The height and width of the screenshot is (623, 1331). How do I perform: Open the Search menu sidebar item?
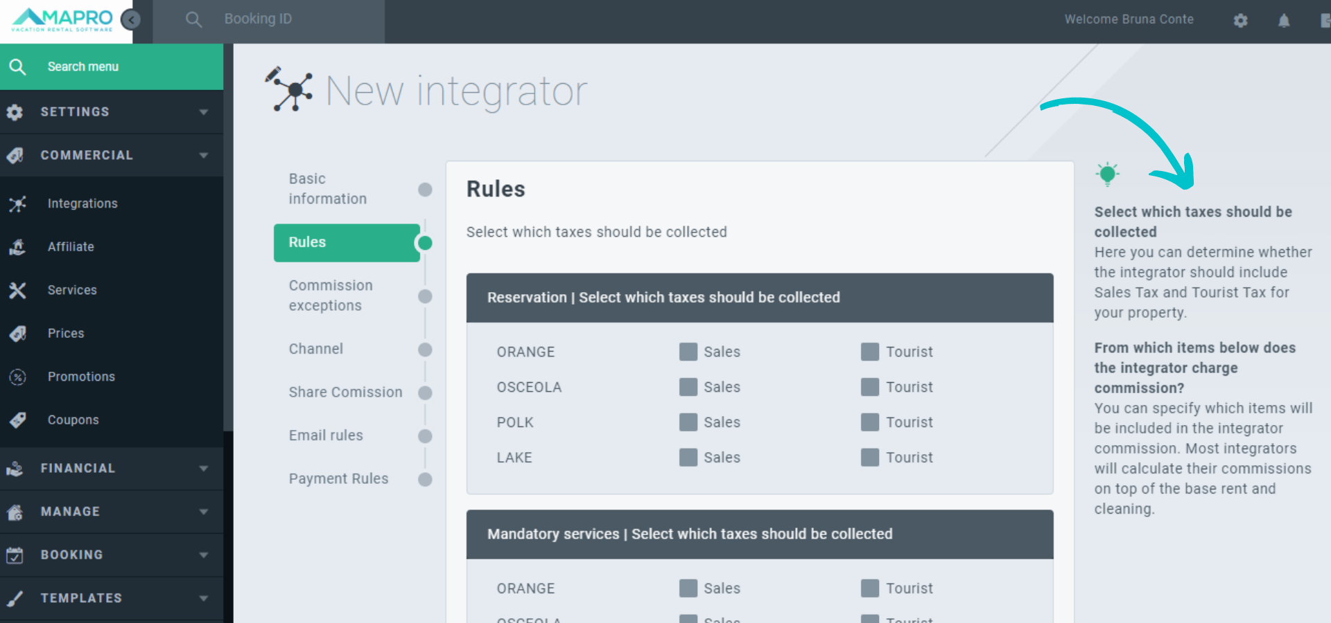tap(83, 66)
